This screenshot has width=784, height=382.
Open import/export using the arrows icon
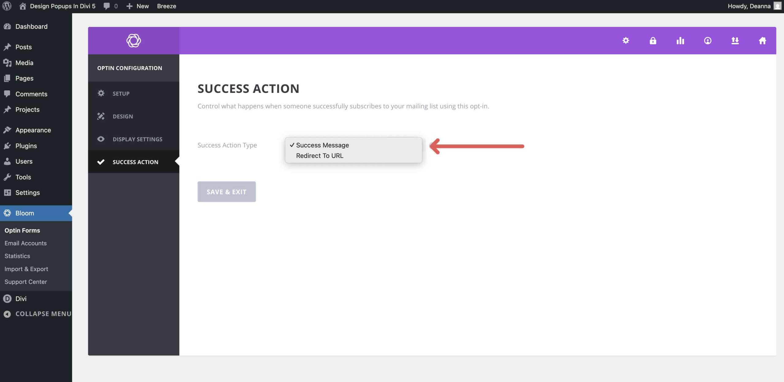point(735,40)
